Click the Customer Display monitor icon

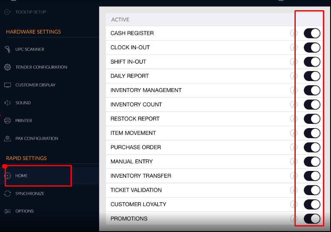(7, 85)
